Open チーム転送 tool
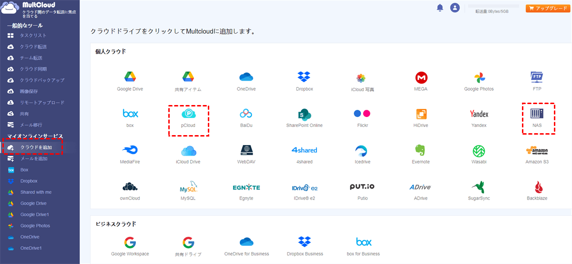This screenshot has width=572, height=264. [31, 58]
